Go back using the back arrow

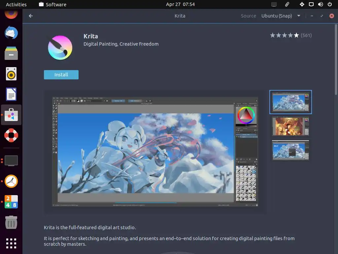(31, 16)
